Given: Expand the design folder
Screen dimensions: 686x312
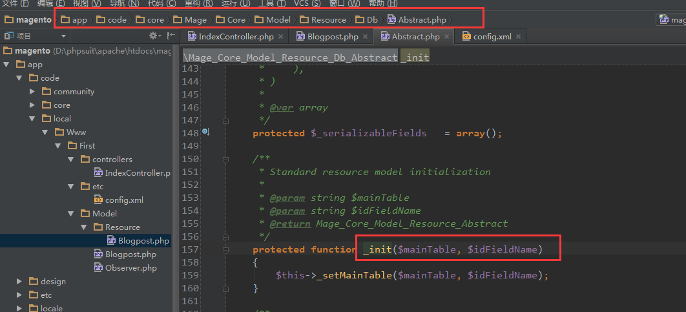Looking at the screenshot, I should [19, 282].
